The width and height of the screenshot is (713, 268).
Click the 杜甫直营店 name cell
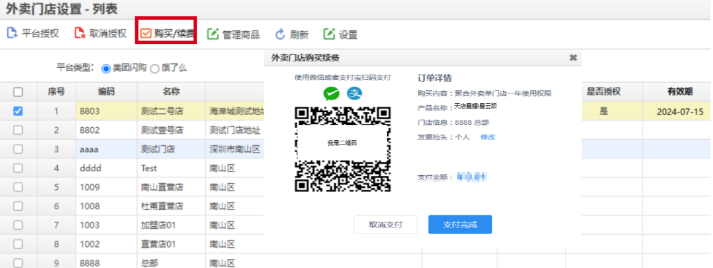(171, 206)
